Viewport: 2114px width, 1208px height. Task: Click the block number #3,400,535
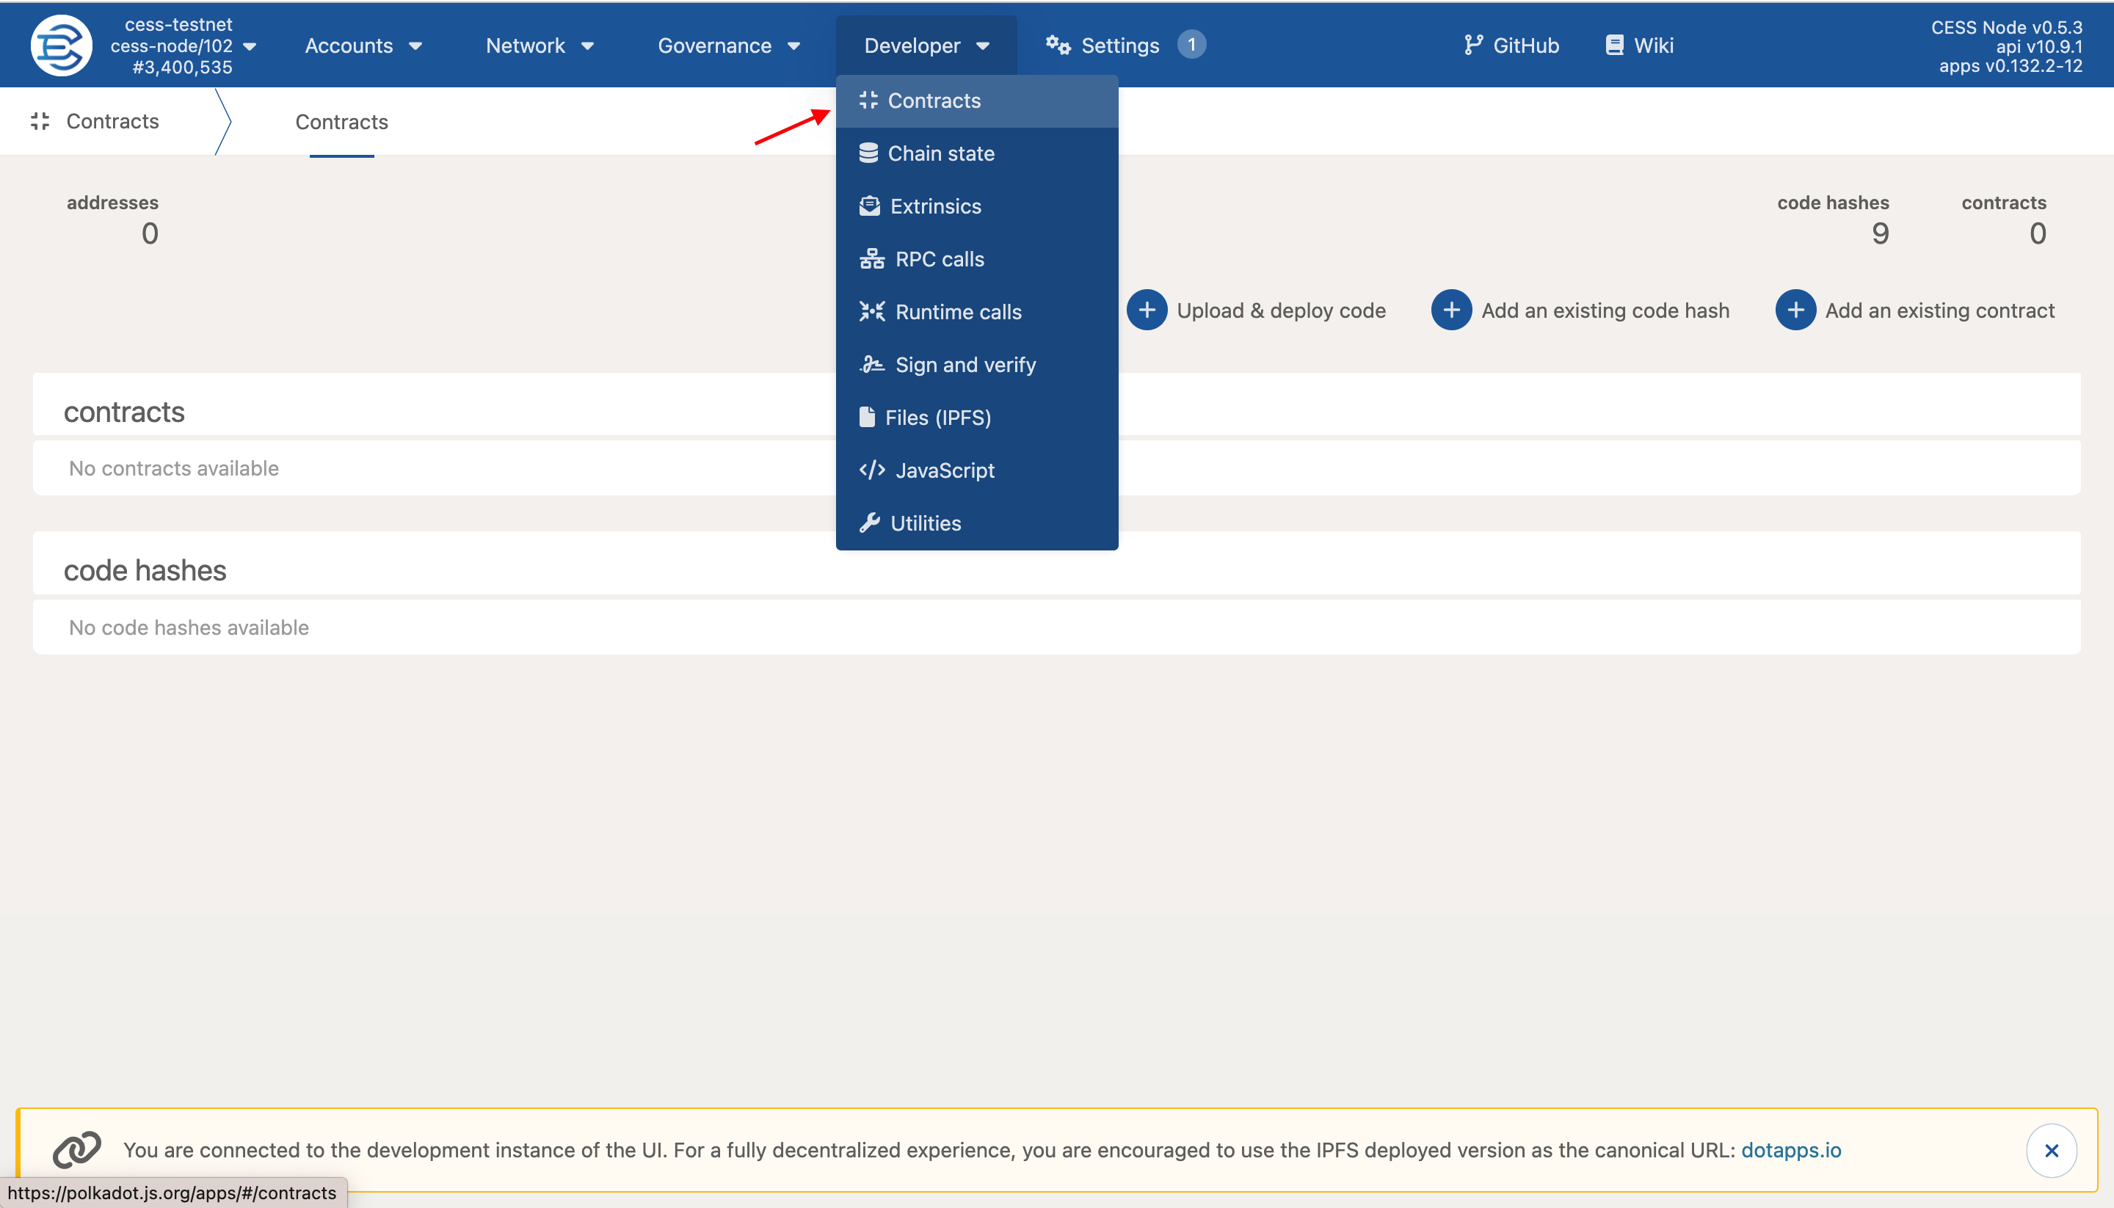(x=182, y=68)
